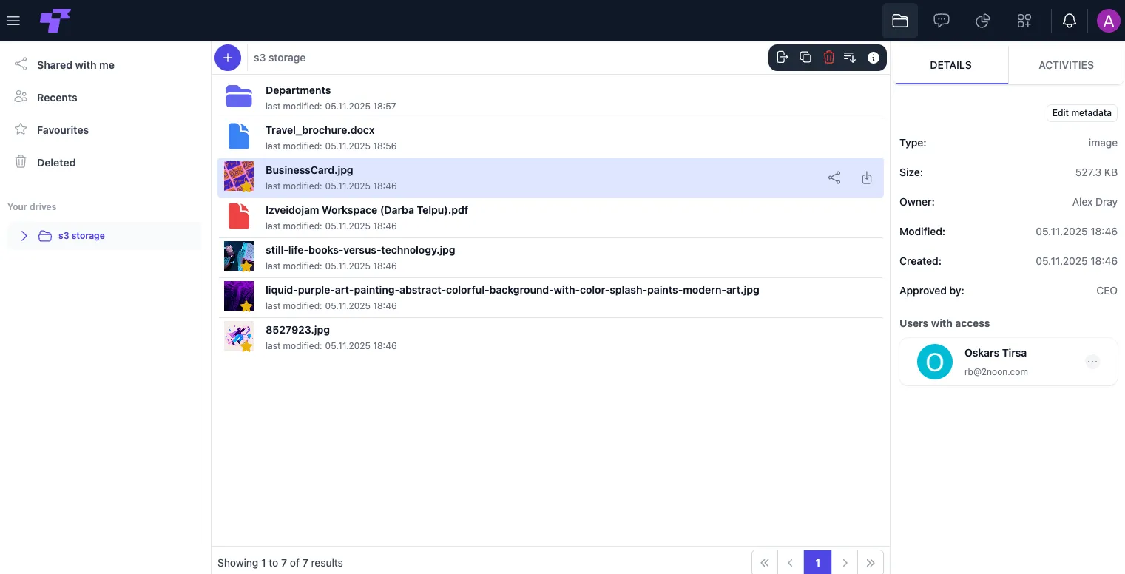Go to the previous results page

pos(791,563)
